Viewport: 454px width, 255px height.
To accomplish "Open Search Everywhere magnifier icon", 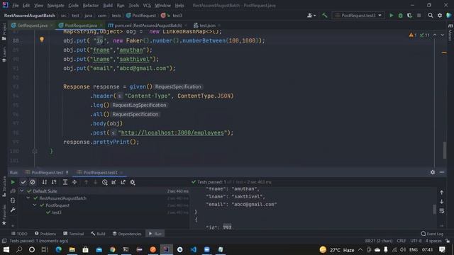I will (x=431, y=16).
